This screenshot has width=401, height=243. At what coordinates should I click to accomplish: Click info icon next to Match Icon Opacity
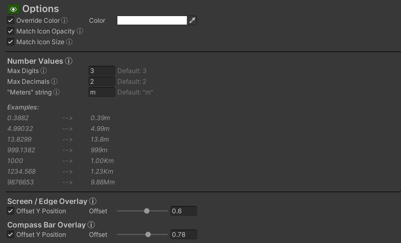(80, 31)
